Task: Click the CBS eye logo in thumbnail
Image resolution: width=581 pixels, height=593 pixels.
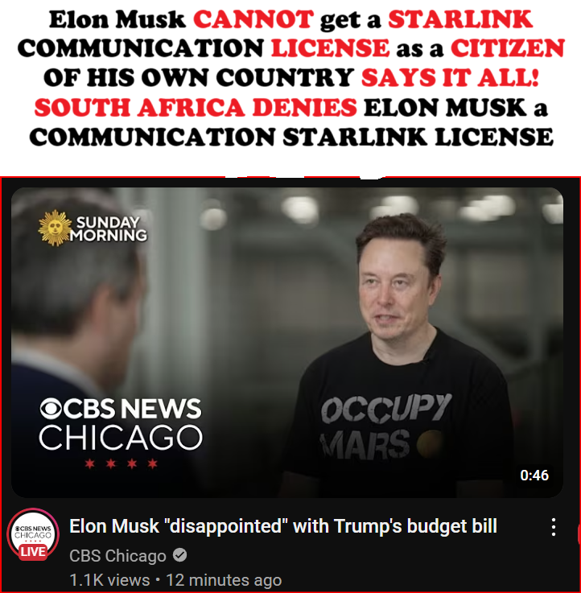Action: click(x=51, y=409)
